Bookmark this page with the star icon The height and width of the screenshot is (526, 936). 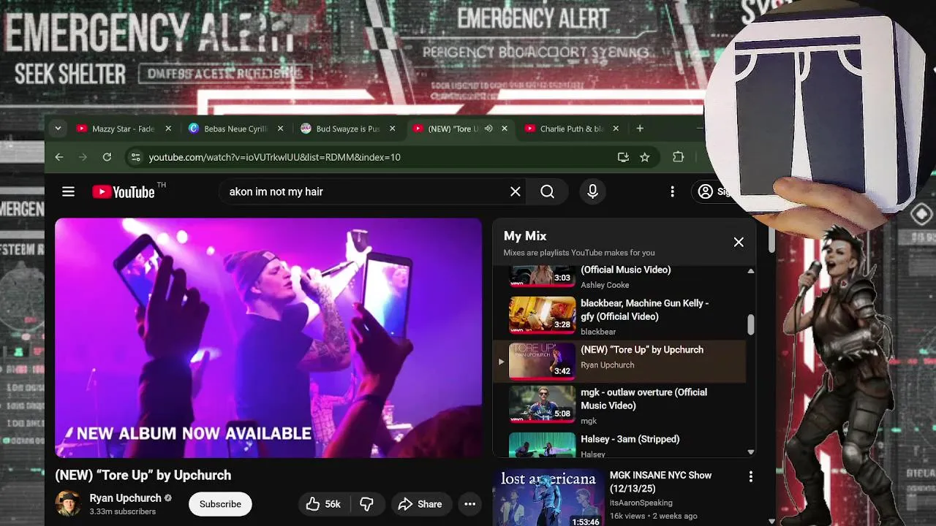[x=644, y=157]
